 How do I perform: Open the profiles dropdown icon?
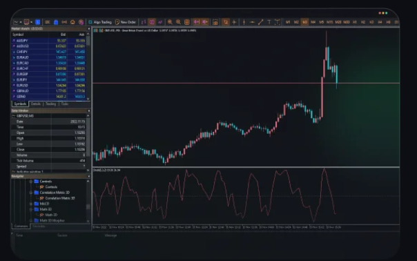(28, 22)
